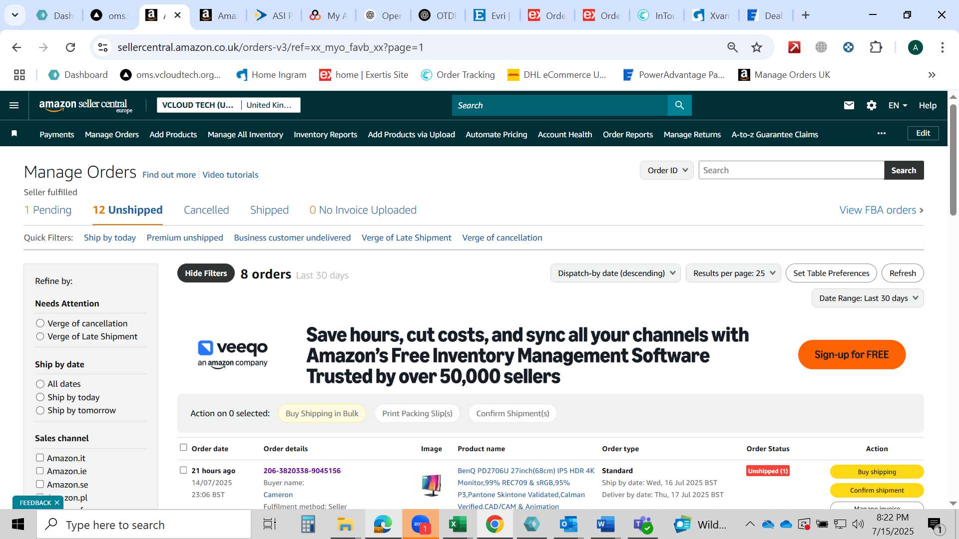Open the No Invoice Uploaded tab
The image size is (959, 539).
(x=363, y=210)
